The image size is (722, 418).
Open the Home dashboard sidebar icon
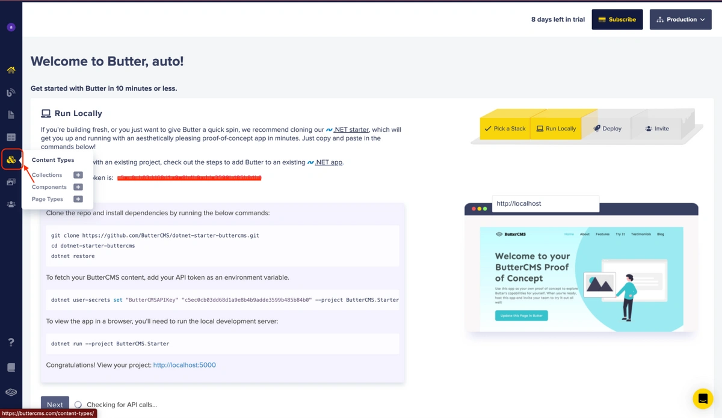click(11, 70)
